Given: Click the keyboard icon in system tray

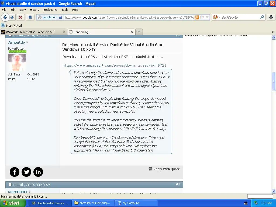Looking at the screenshot, I should tap(246, 203).
